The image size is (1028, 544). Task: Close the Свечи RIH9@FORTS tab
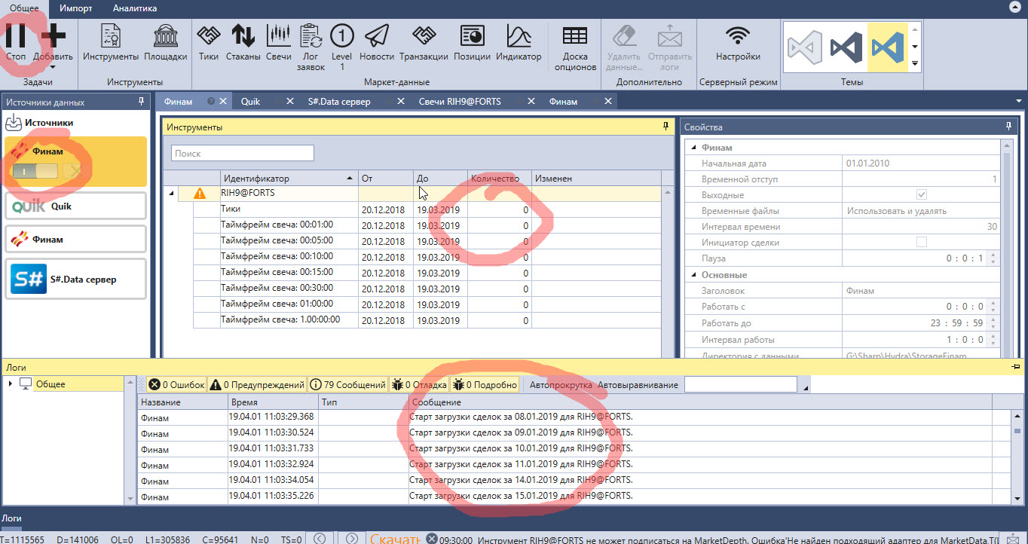(531, 102)
